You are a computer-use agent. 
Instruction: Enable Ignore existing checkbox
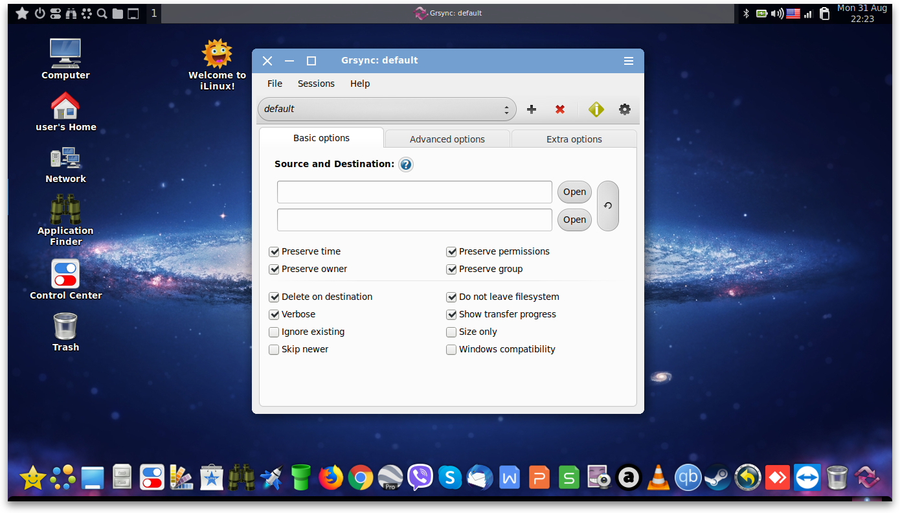pos(274,332)
